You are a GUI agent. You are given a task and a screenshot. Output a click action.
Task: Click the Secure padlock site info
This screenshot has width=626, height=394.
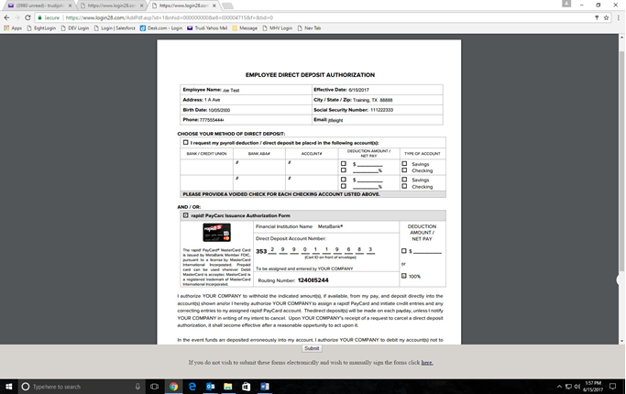click(49, 17)
